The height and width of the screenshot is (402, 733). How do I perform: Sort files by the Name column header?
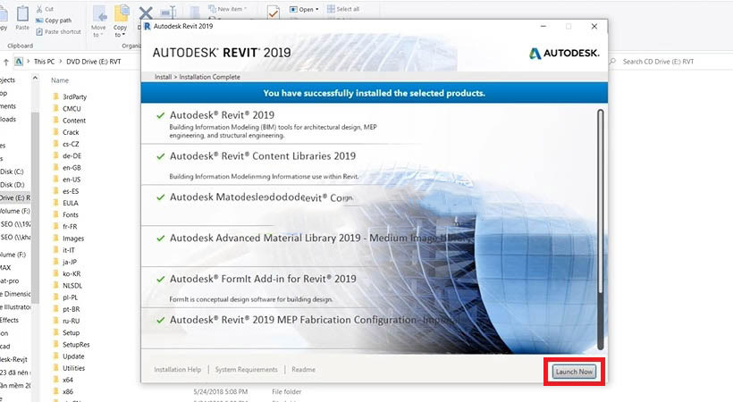pos(60,80)
